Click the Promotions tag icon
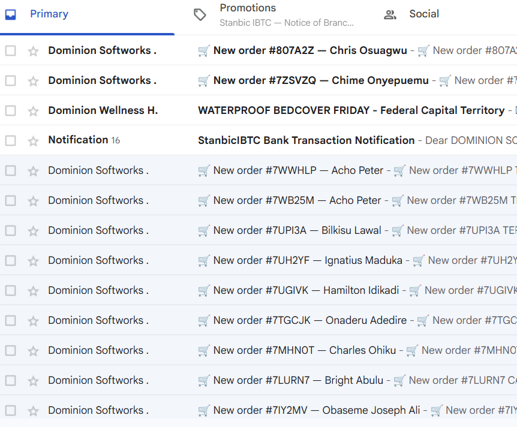The width and height of the screenshot is (517, 427). click(x=200, y=14)
